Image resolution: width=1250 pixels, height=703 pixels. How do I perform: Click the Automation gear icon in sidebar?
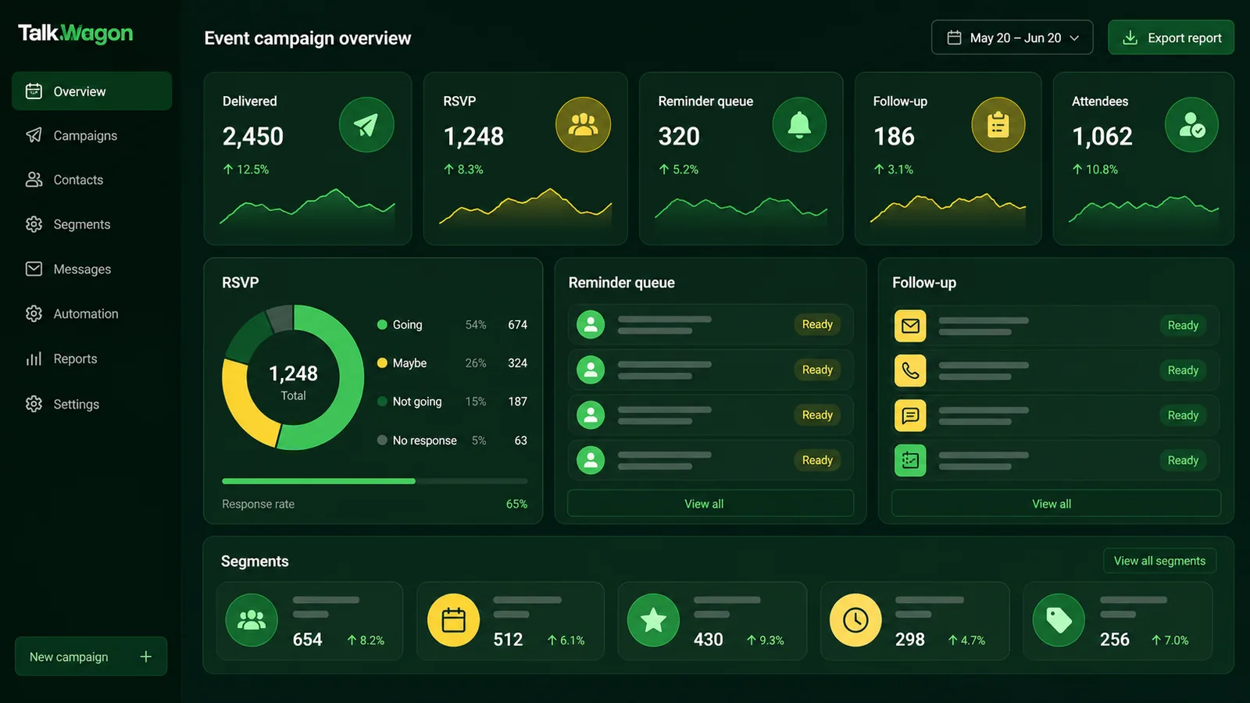34,313
